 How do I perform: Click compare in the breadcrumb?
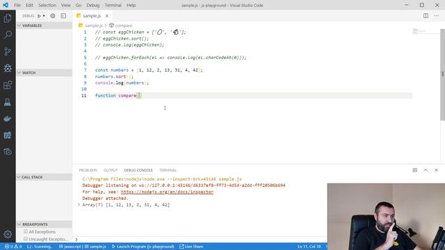[x=124, y=26]
